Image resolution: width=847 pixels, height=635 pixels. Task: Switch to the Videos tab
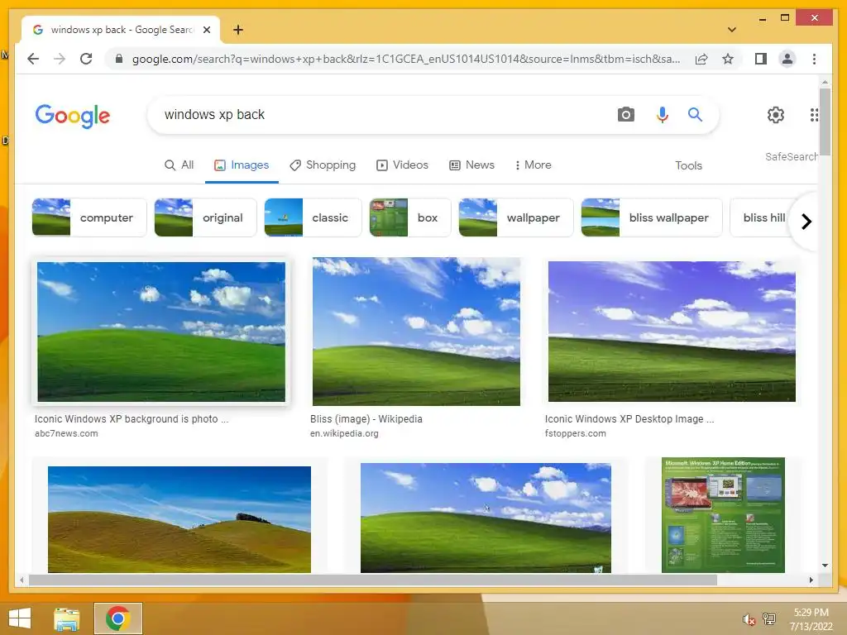pyautogui.click(x=403, y=165)
